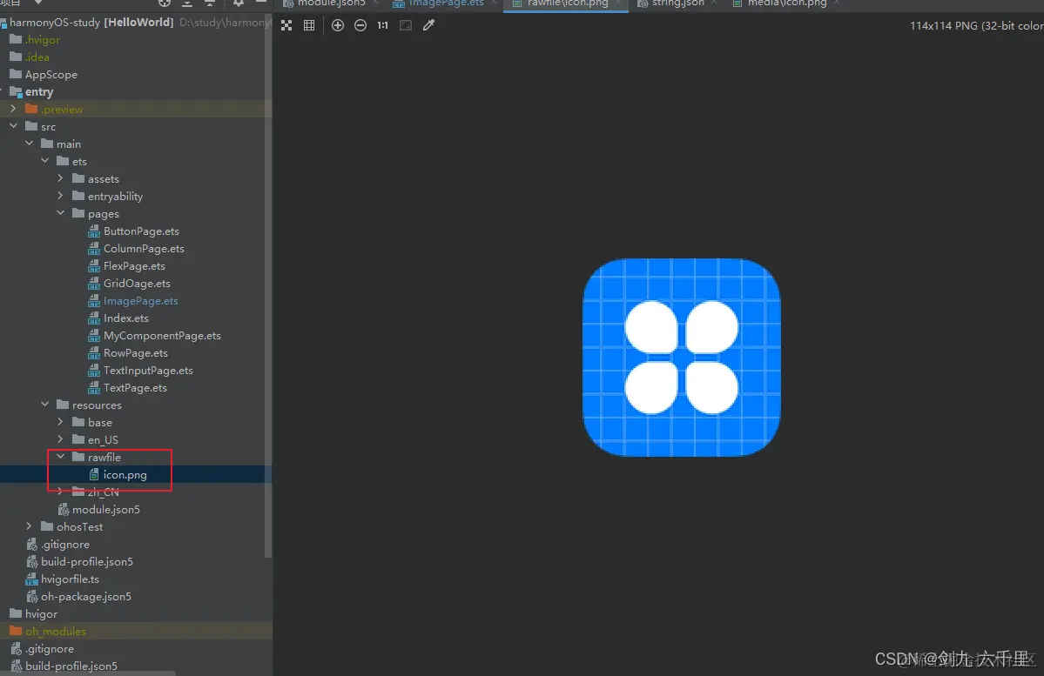Expand the entryability folder

[61, 196]
